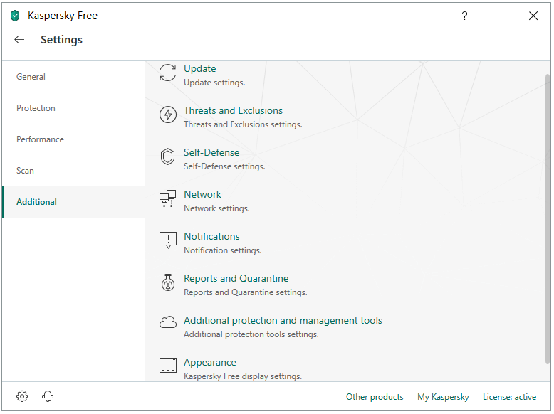Open the Network settings link
Image resolution: width=554 pixels, height=414 pixels.
pos(202,194)
